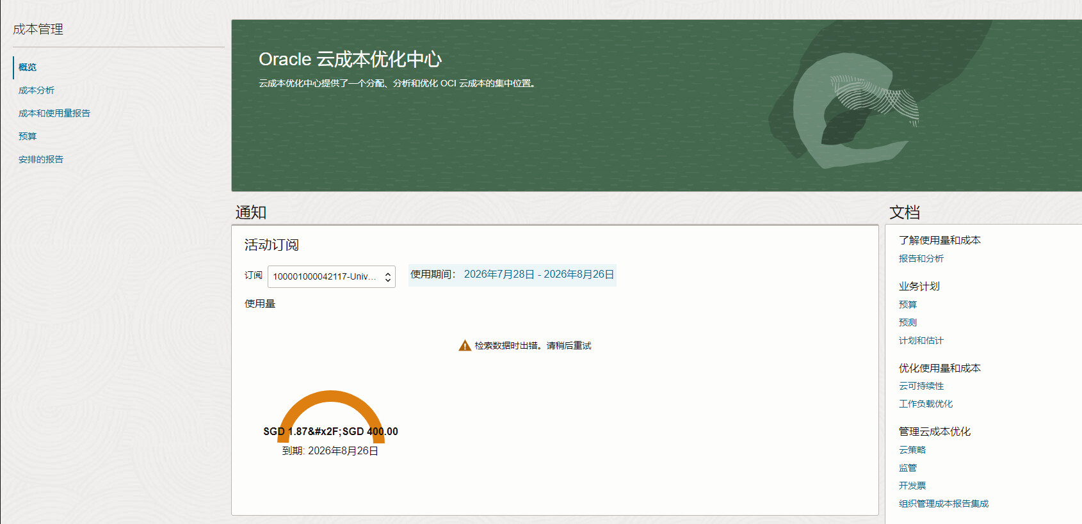Open the 预算 link under 业务计划
1082x524 pixels.
[908, 305]
